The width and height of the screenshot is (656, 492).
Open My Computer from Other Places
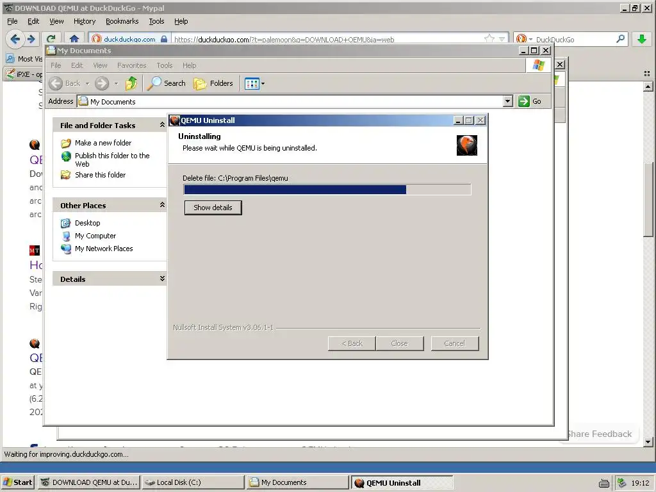(95, 236)
